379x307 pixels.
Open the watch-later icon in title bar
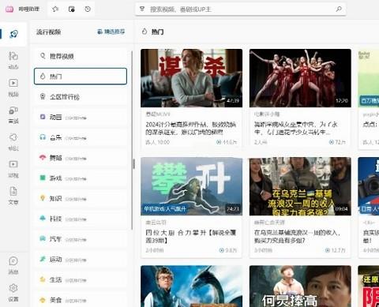point(71,9)
